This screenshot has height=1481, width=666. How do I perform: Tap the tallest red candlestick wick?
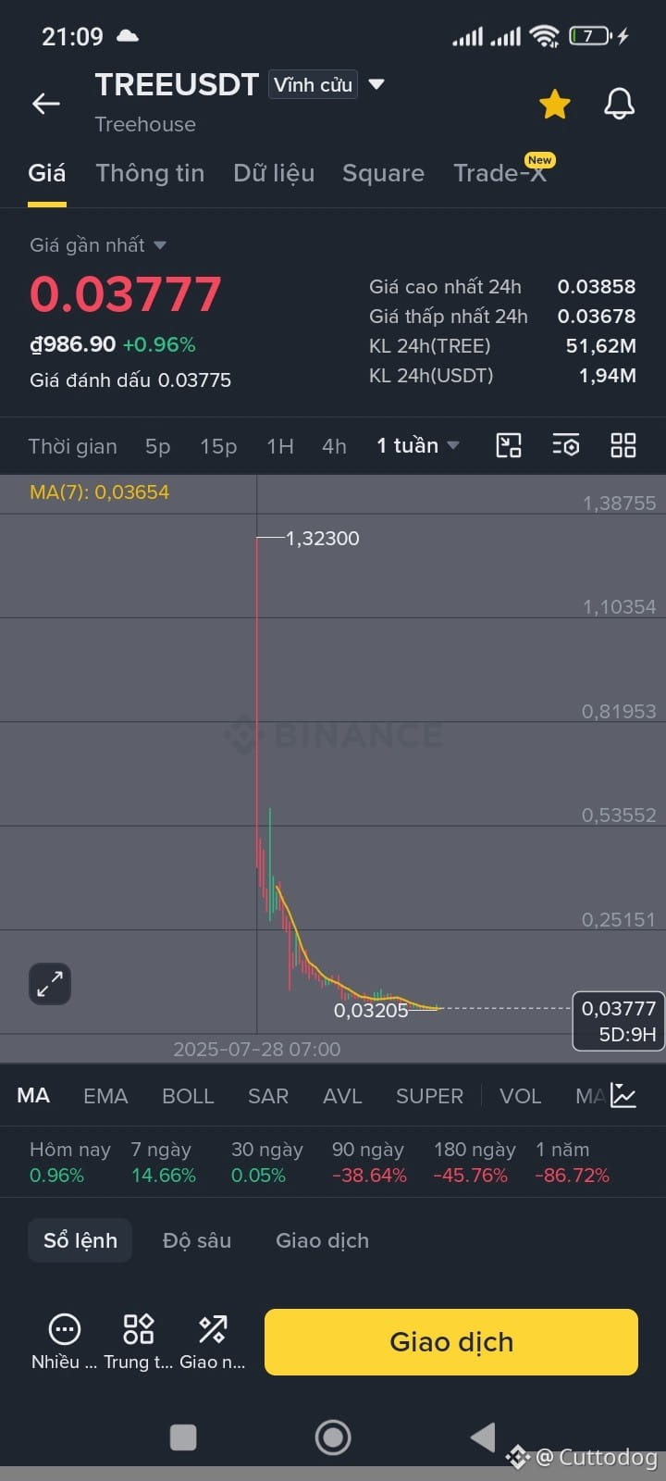[257, 703]
